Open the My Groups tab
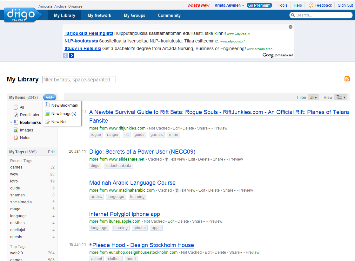The height and width of the screenshot is (261, 355). 135,15
